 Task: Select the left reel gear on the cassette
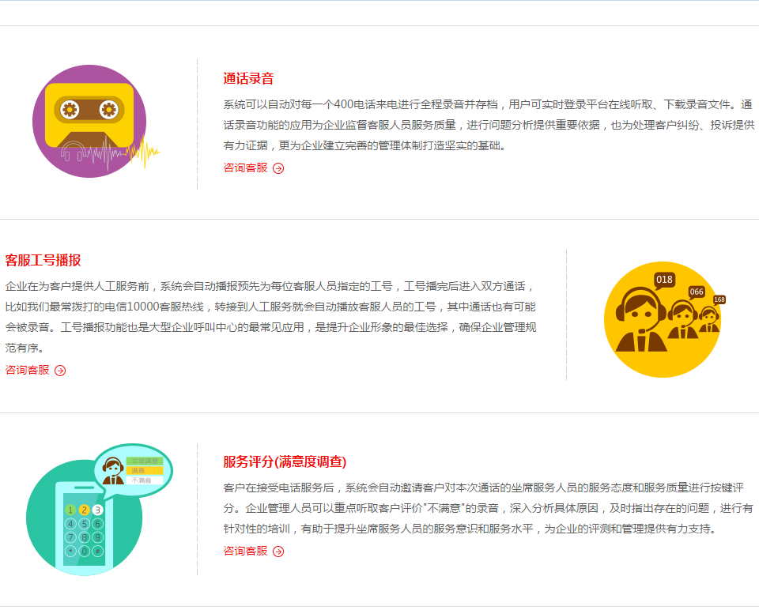click(70, 110)
